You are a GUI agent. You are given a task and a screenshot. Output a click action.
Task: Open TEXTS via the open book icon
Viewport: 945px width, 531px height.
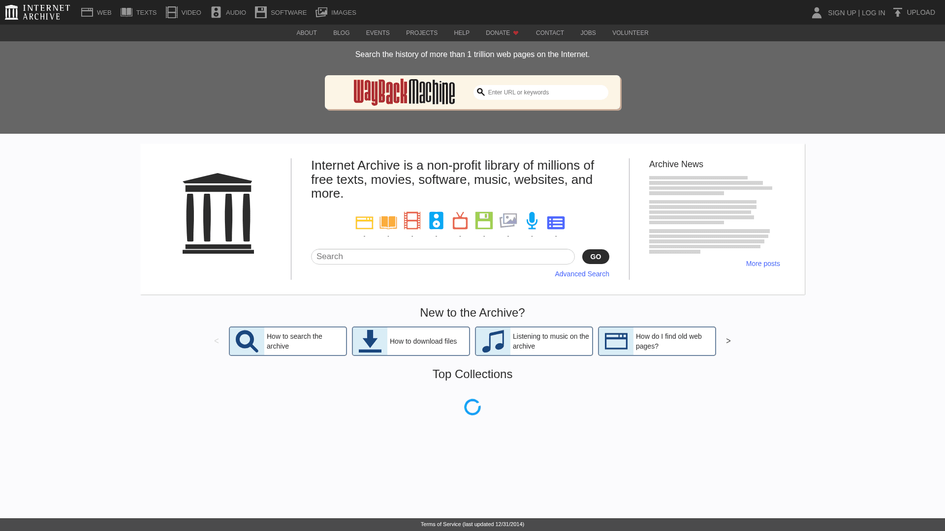(x=126, y=11)
